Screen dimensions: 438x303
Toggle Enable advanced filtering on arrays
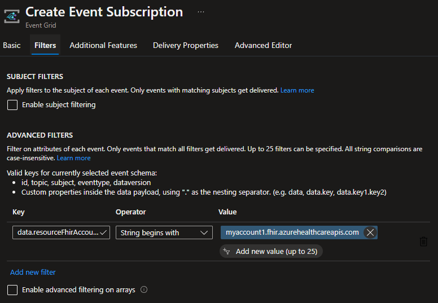(12, 290)
